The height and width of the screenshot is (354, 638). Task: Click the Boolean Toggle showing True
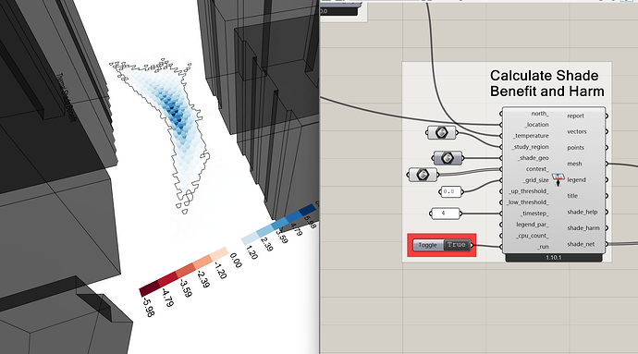tap(441, 245)
